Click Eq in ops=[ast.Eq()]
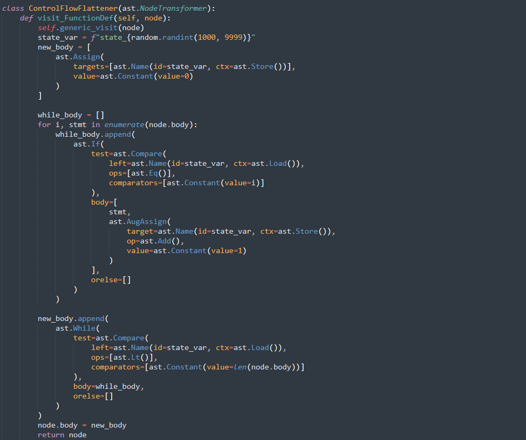Viewport: 526px width, 440px height. tap(153, 173)
